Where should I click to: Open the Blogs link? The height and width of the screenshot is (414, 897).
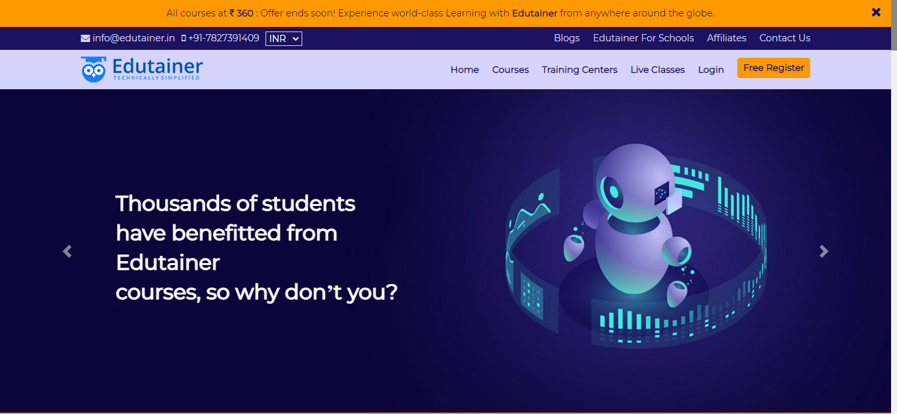click(566, 38)
